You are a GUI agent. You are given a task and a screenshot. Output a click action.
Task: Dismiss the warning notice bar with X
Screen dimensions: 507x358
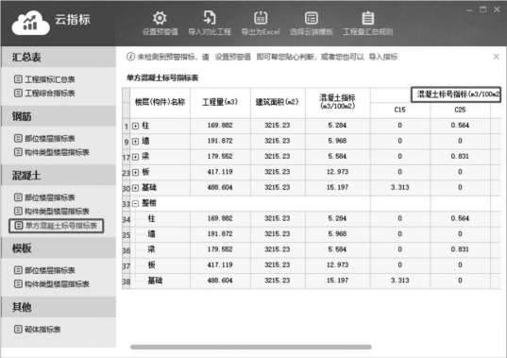pos(496,57)
